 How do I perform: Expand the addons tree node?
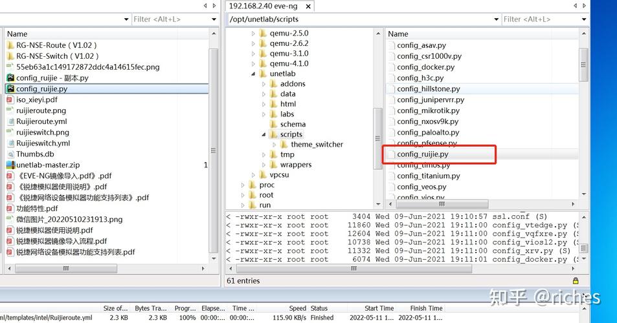pos(264,83)
